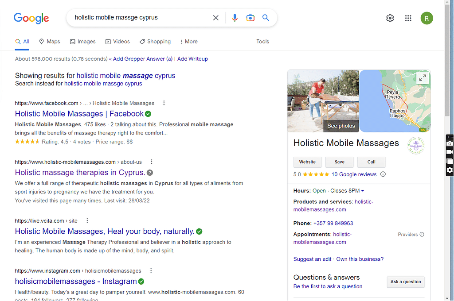This screenshot has height=301, width=454.
Task: Click the Website button
Action: click(307, 162)
